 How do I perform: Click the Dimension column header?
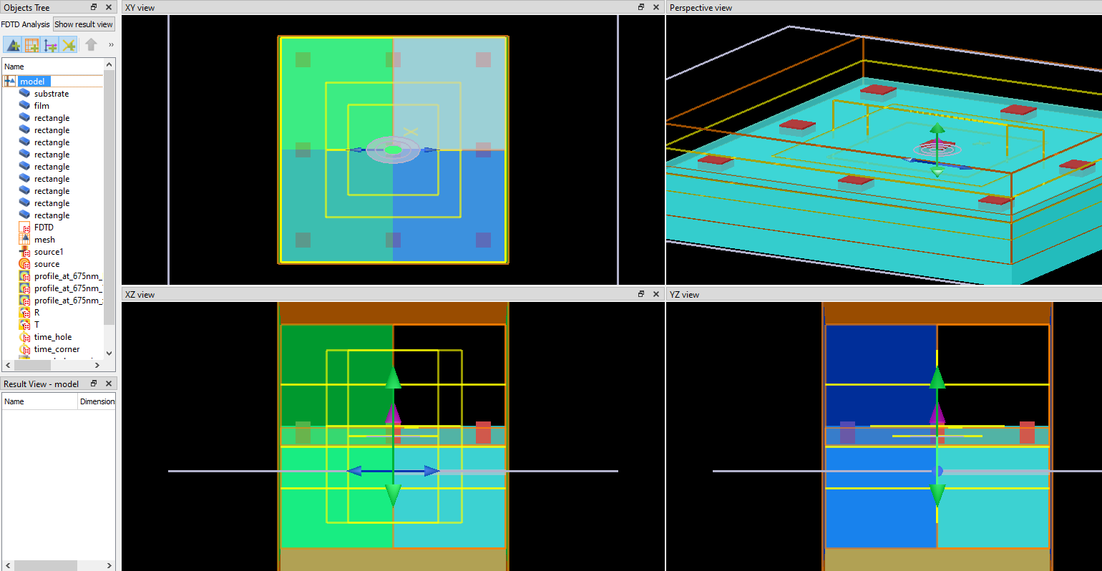(x=97, y=401)
